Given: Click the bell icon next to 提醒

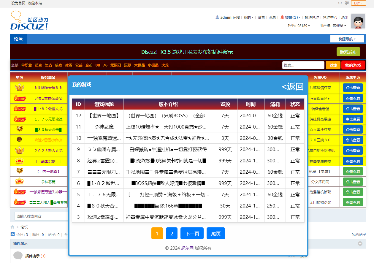Looking at the screenshot, I should 282,17.
